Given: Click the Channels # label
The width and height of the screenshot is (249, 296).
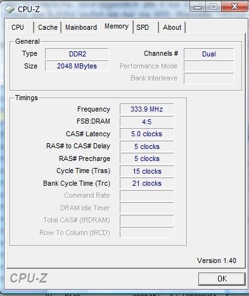Looking at the screenshot, I should coord(161,53).
